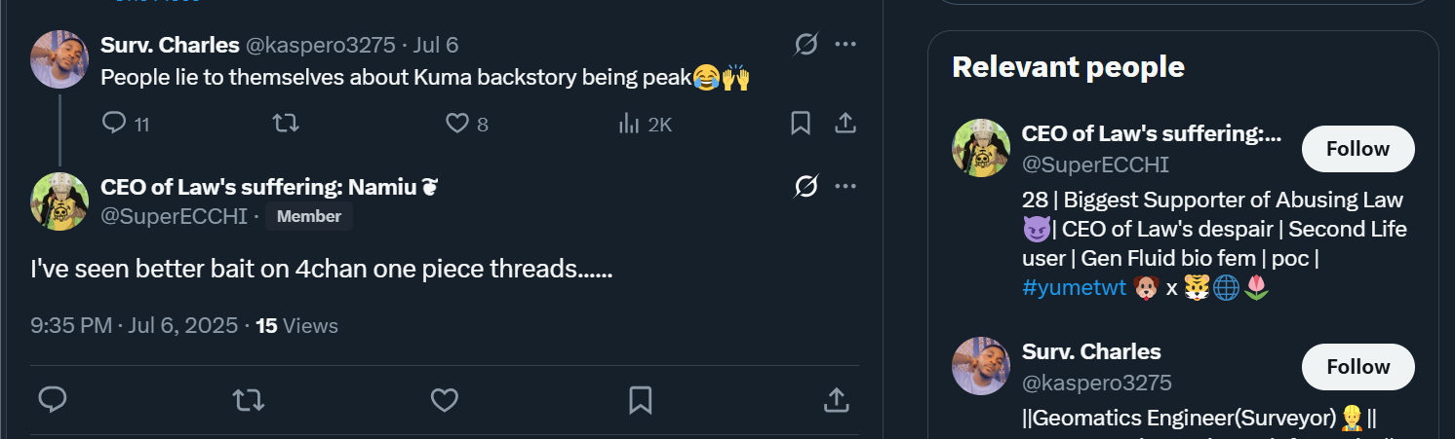Share Surv. Charles's tweet

(845, 124)
